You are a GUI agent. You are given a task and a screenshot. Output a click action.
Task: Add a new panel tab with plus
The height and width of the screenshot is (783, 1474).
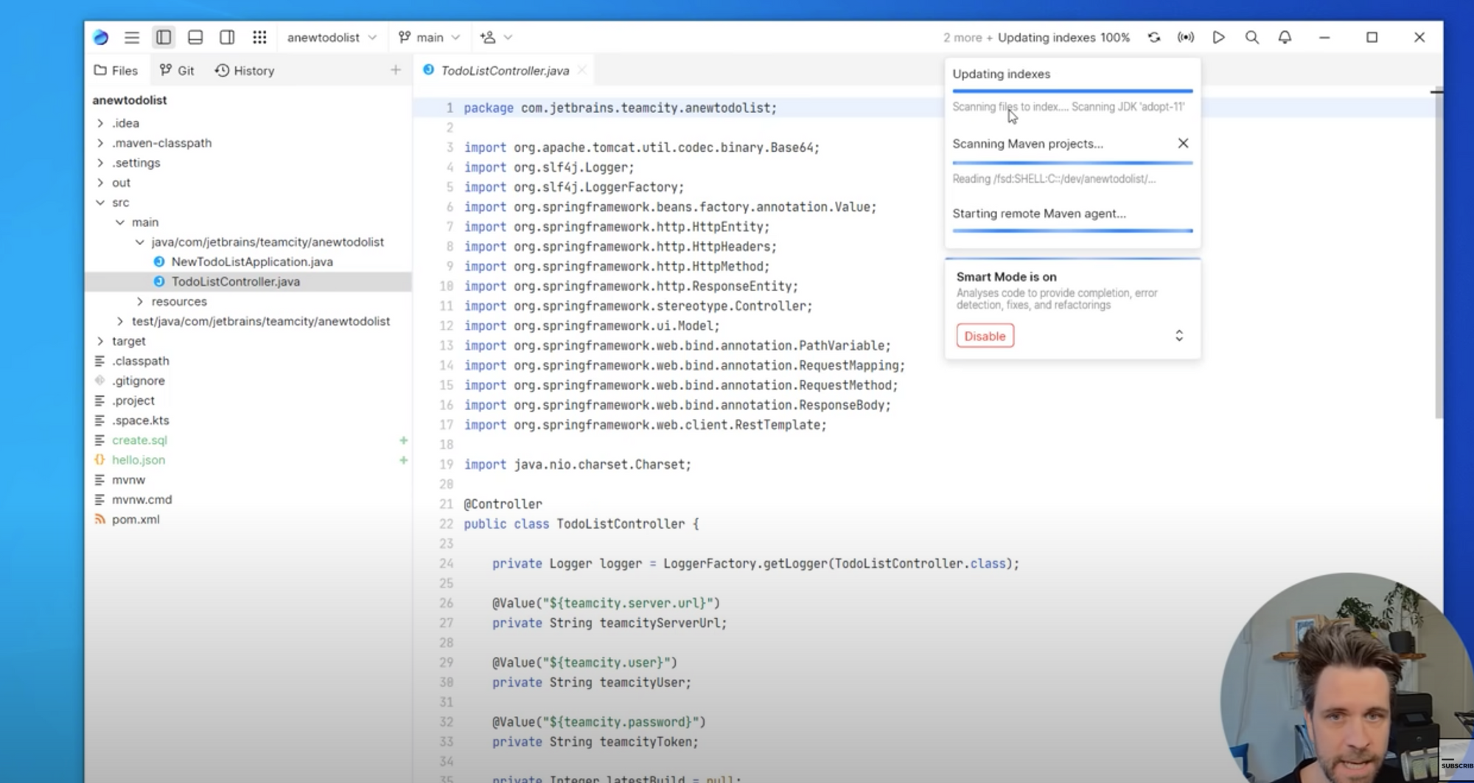coord(396,70)
